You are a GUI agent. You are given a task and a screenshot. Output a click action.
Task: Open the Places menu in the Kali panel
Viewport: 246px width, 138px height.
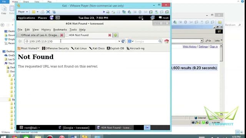(42, 18)
